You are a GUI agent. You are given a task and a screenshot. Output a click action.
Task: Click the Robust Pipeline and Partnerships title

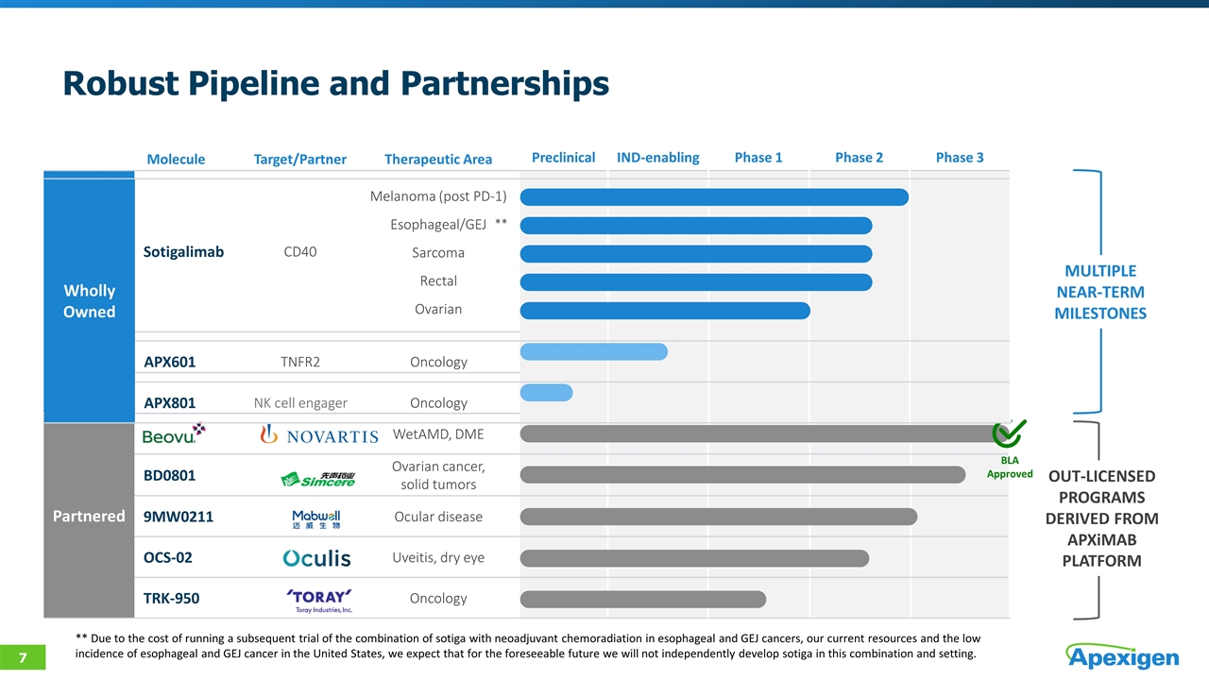click(335, 84)
